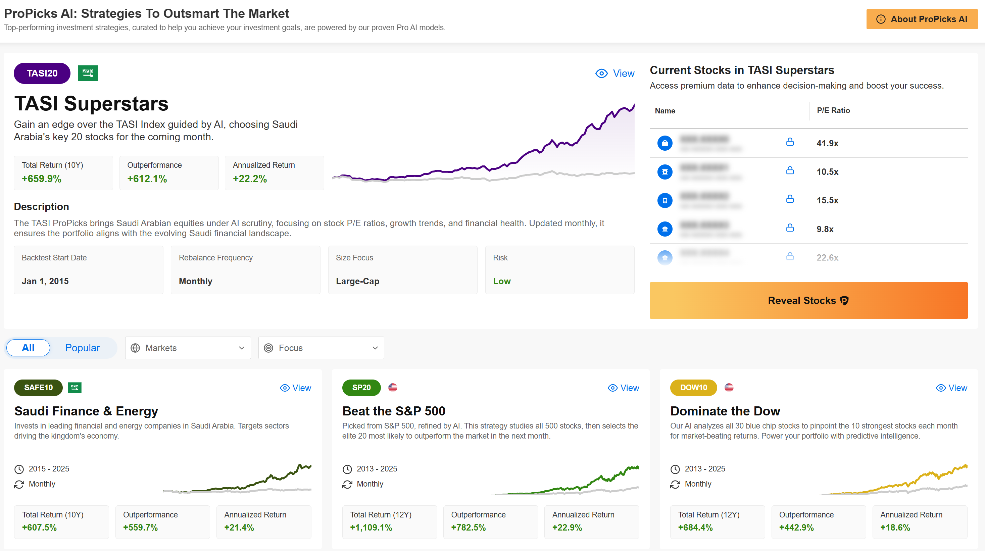This screenshot has width=985, height=551.
Task: Open the Markets dropdown
Action: coord(188,348)
